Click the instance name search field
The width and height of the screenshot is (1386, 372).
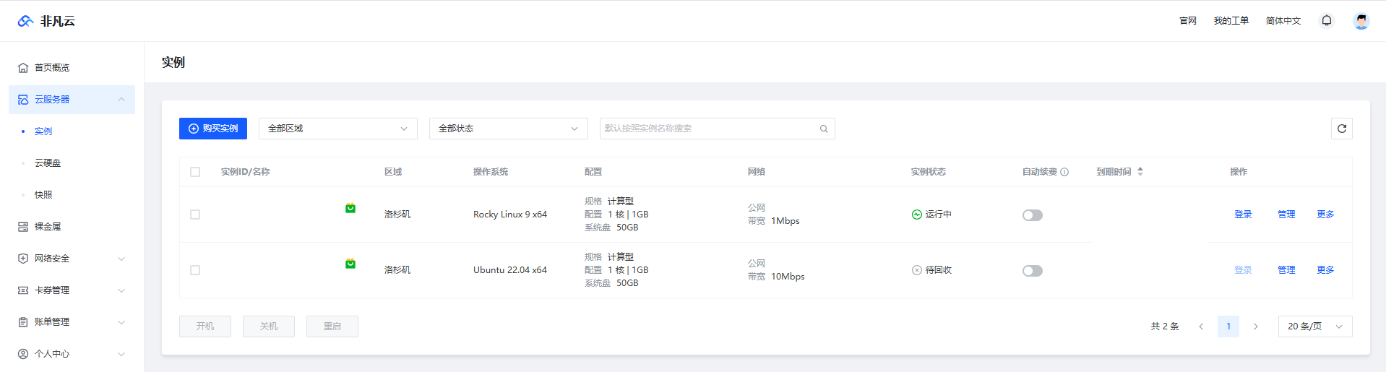click(x=708, y=129)
